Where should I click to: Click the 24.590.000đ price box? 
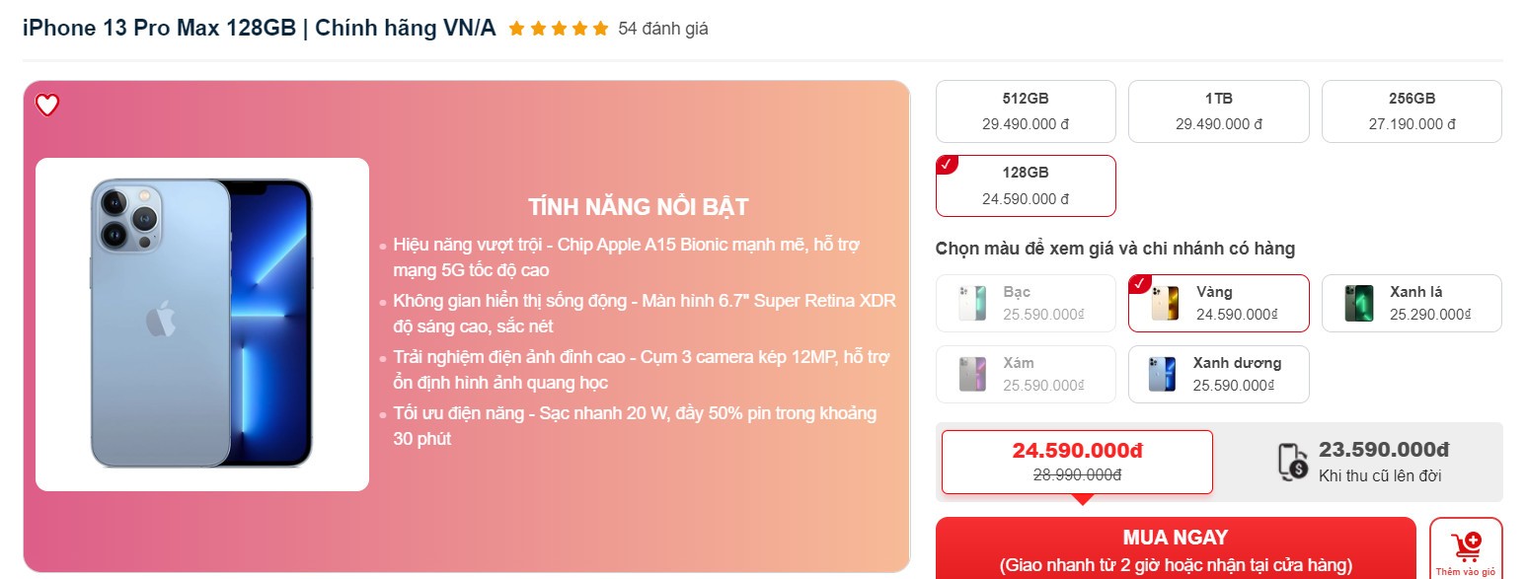[1077, 462]
